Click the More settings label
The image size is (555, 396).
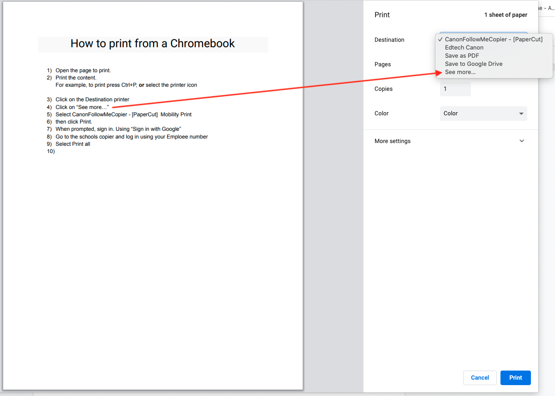point(392,141)
